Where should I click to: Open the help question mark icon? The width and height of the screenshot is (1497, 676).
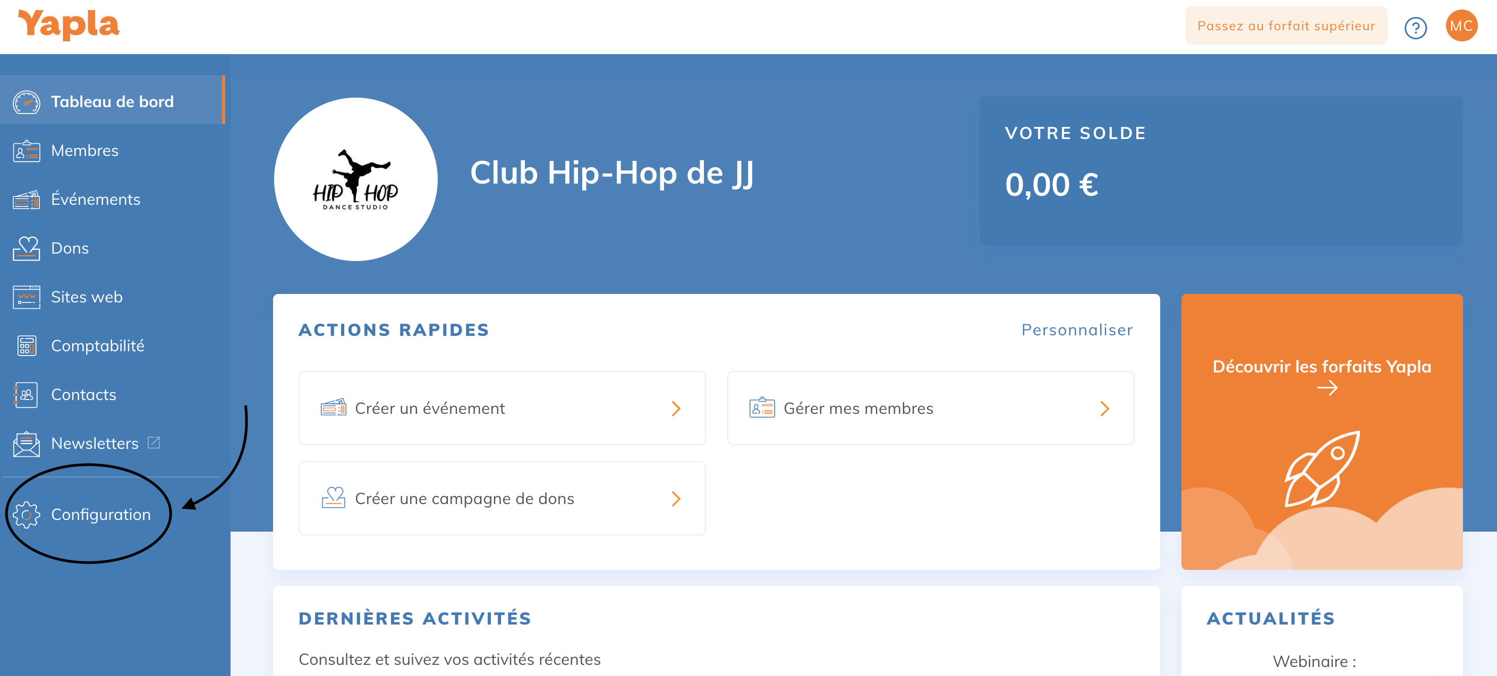pos(1415,27)
